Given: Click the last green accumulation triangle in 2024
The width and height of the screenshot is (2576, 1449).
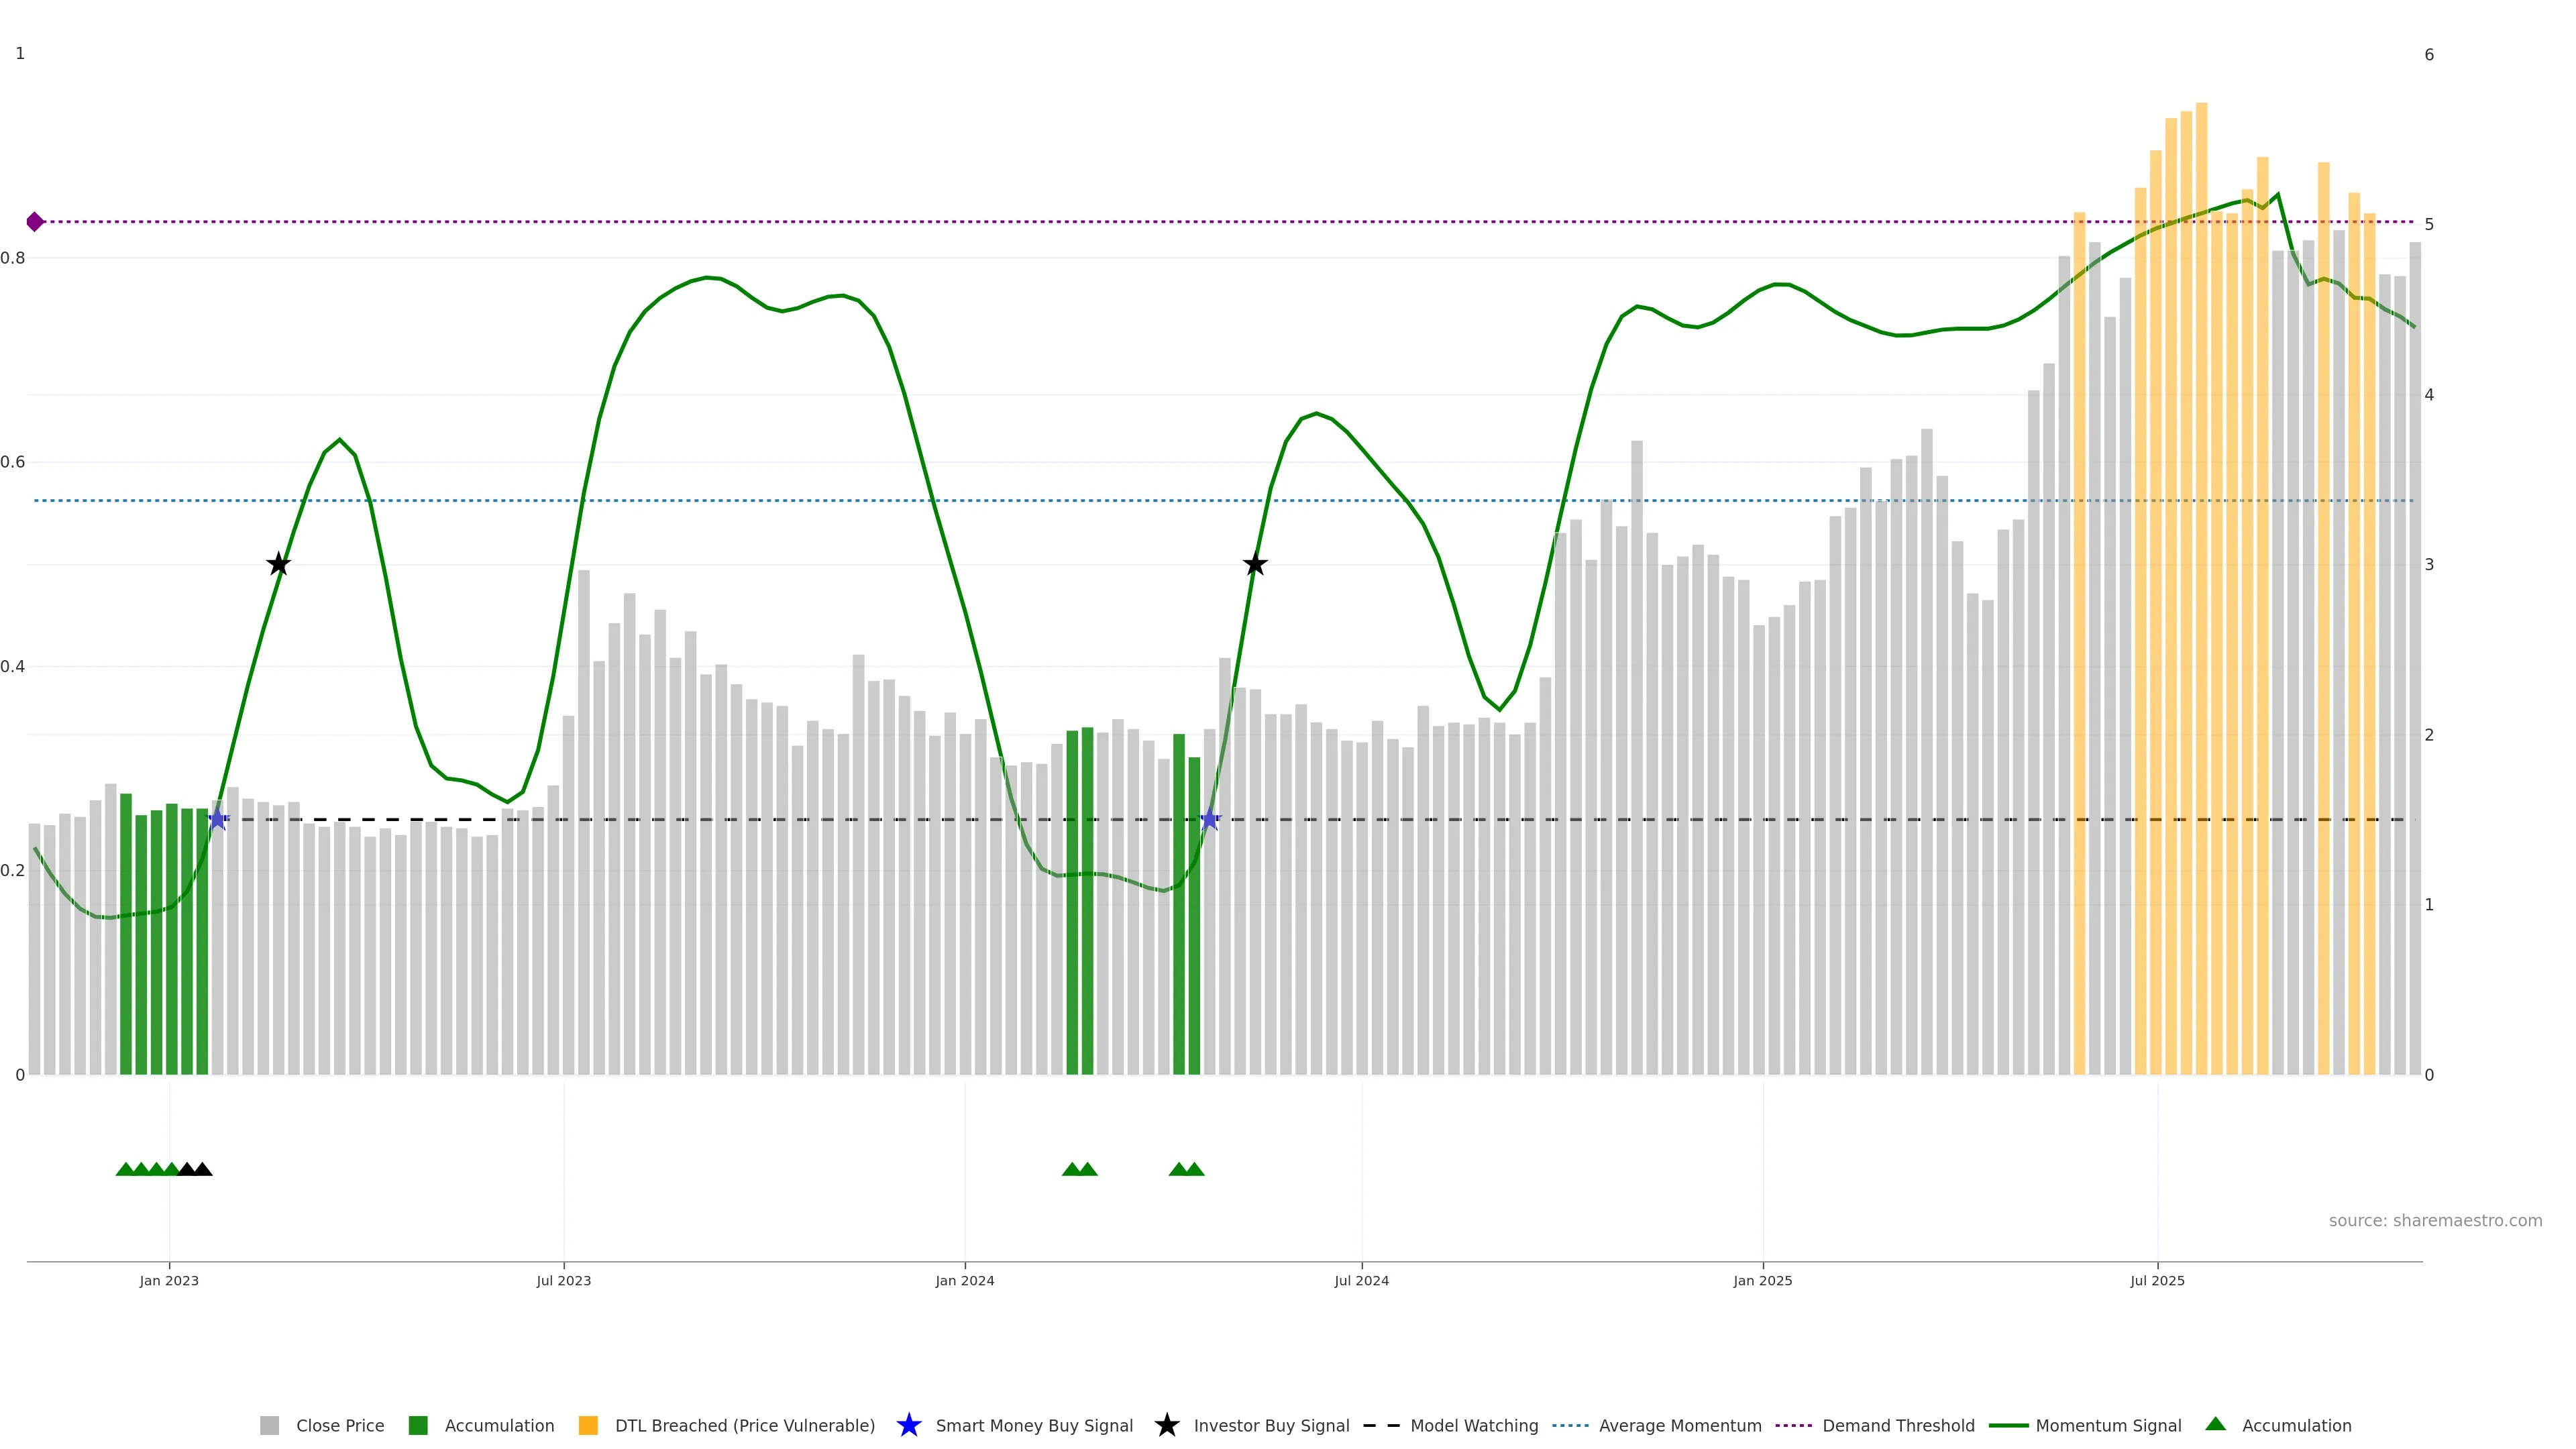Looking at the screenshot, I should click(1194, 1169).
